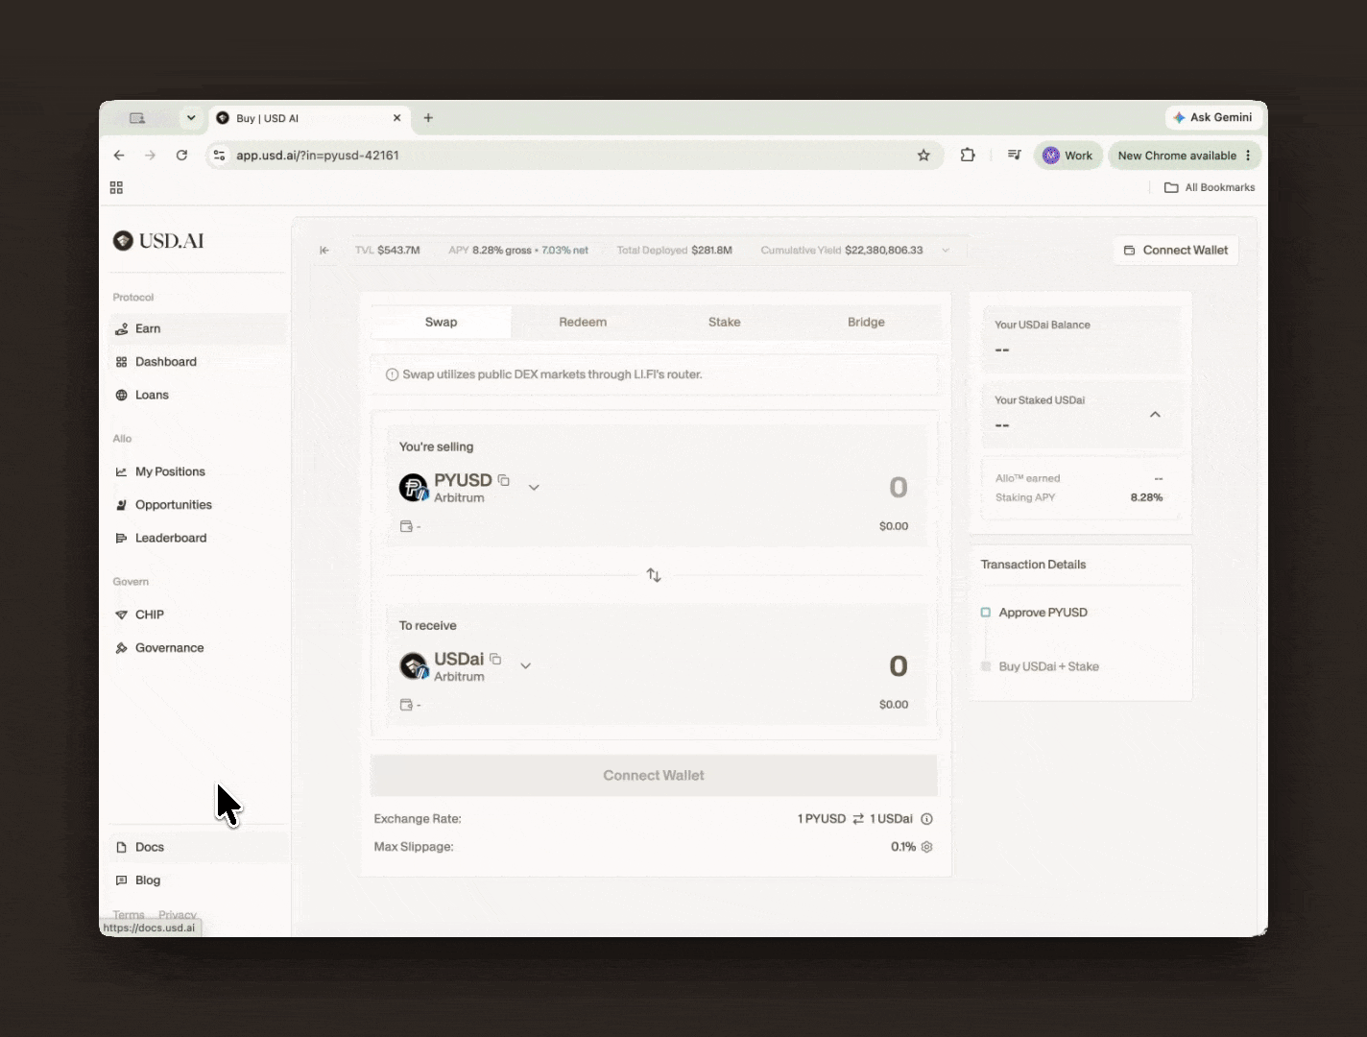Open the Loans section
This screenshot has height=1037, width=1367.
[197, 395]
